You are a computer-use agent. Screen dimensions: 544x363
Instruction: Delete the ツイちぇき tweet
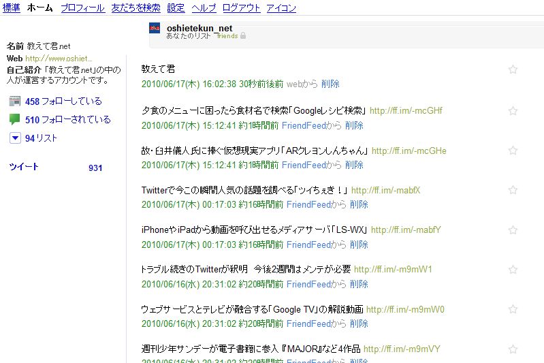click(359, 204)
